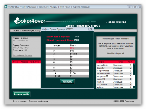Click the Закрыть button in prize dialog

[67, 82]
